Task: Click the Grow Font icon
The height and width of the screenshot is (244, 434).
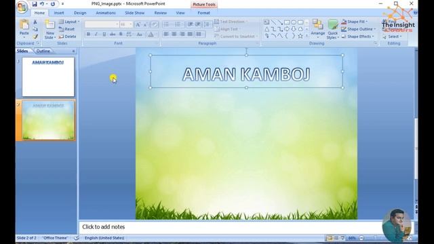Action: tap(138, 24)
